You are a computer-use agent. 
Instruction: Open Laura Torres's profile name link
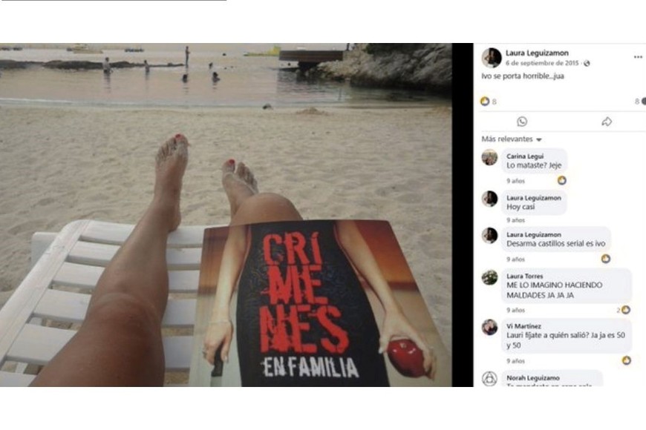point(524,276)
